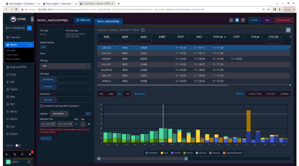Log out with the exit icon
Screen dimensions: 299x166
29,162
